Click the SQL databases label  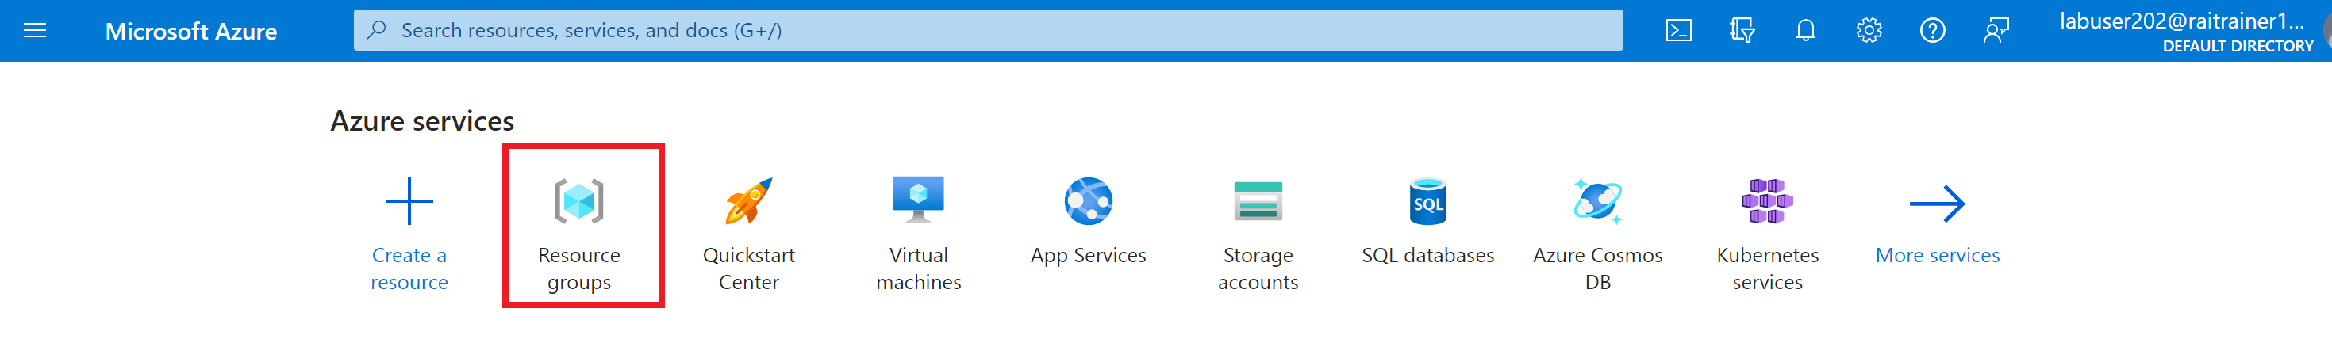1428,256
